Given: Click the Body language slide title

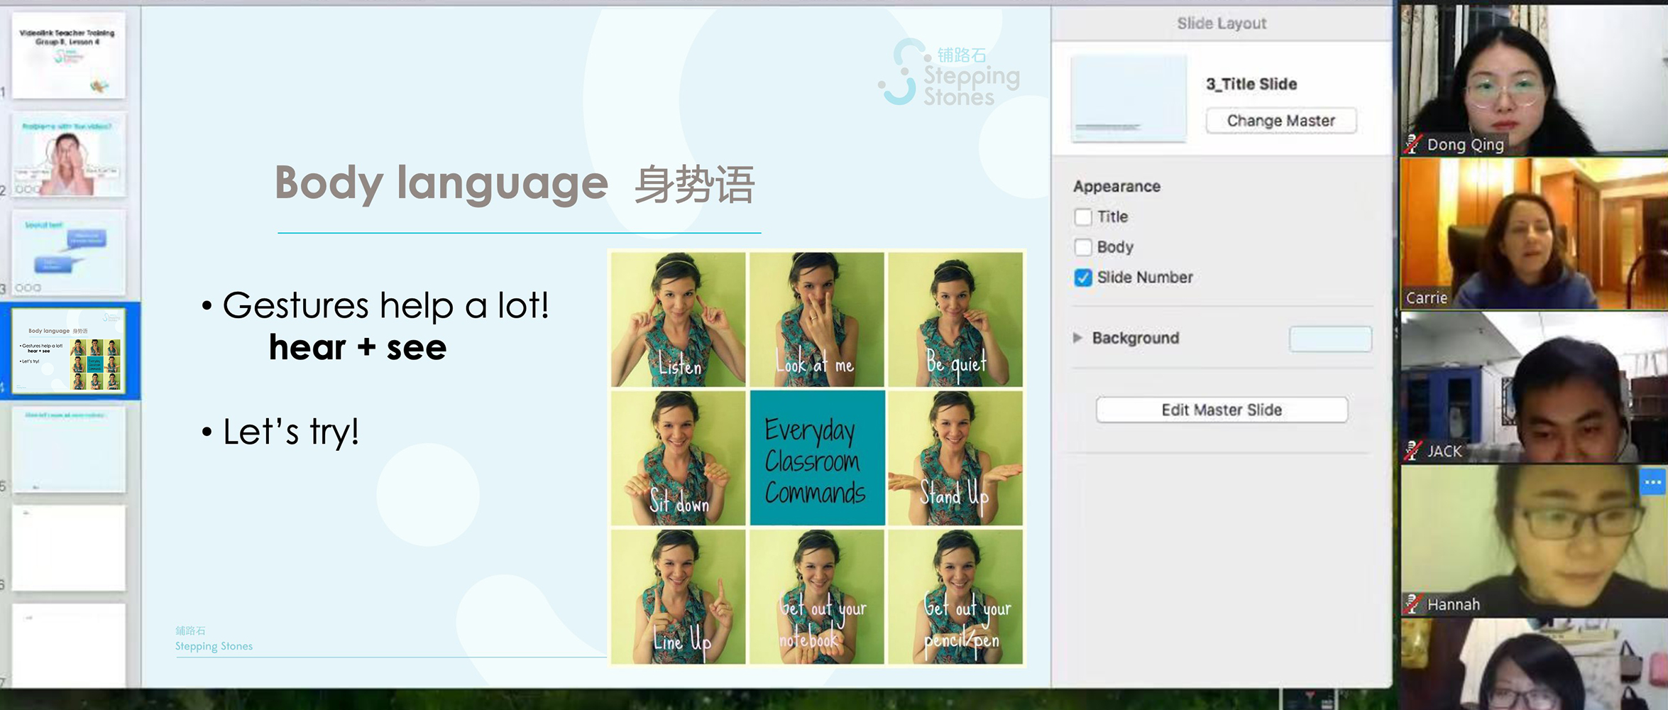Looking at the screenshot, I should (441, 184).
